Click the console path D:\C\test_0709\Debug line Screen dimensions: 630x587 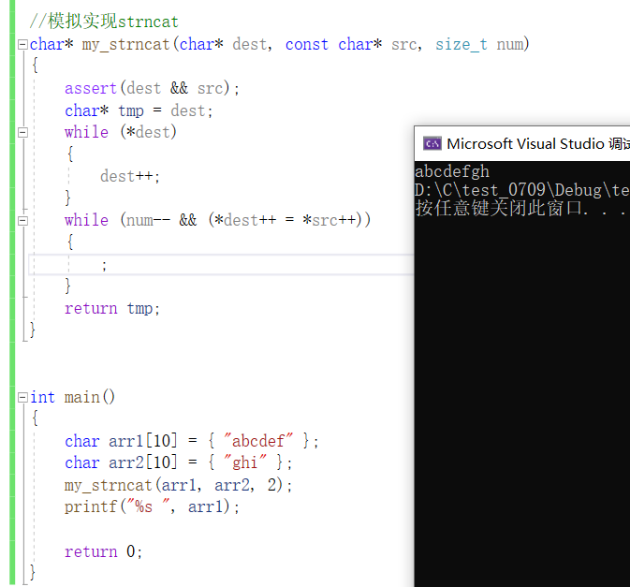[522, 190]
